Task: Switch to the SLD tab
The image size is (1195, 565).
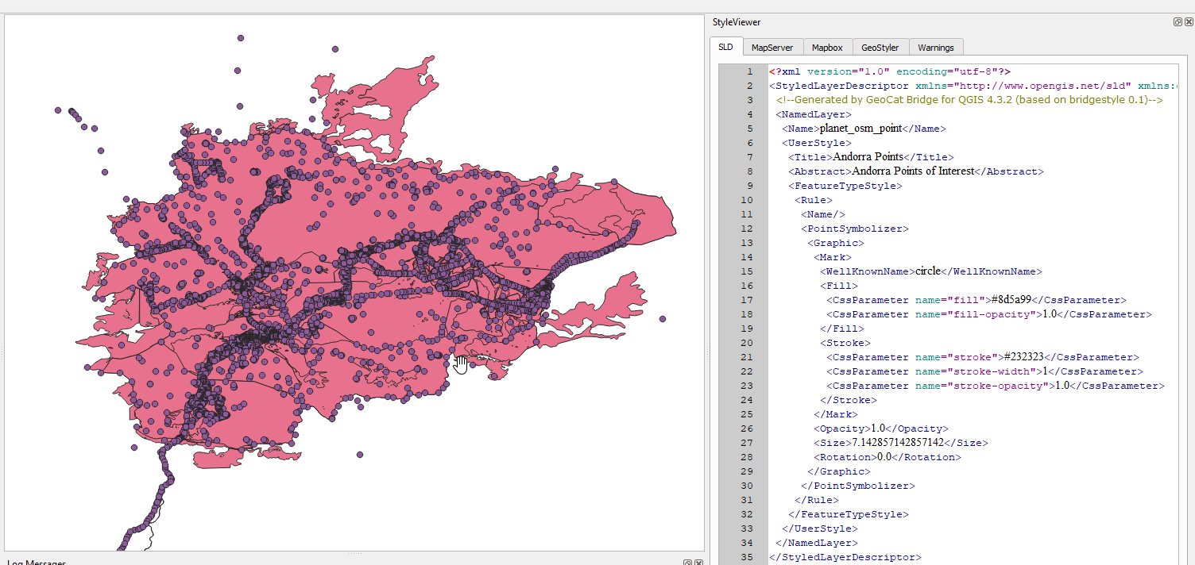Action: click(725, 47)
